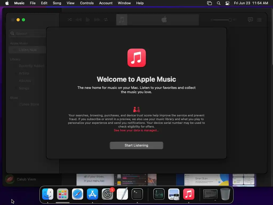Select Songs in the Library section
The image size is (273, 205).
pos(24,88)
